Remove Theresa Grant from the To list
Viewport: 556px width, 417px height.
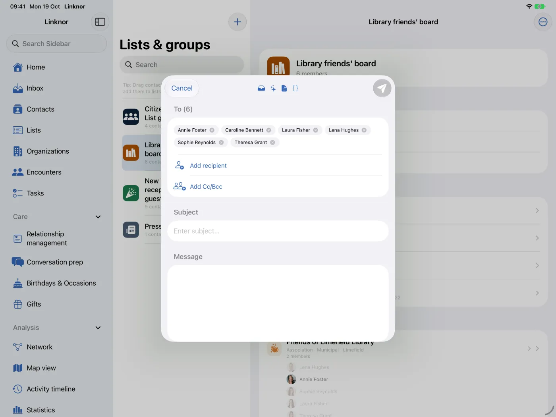(x=272, y=143)
